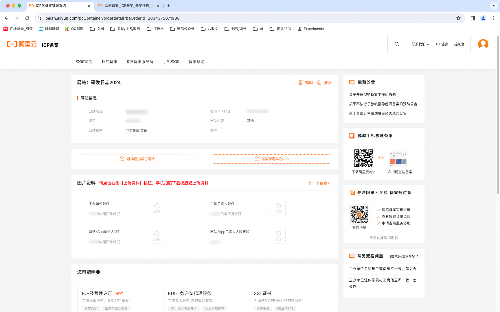This screenshot has height=312, width=500.
Task: Click the browser address bar URL
Action: click(x=112, y=18)
